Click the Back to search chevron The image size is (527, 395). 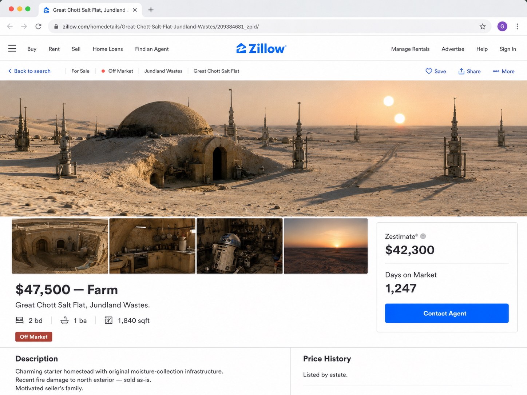coord(10,71)
